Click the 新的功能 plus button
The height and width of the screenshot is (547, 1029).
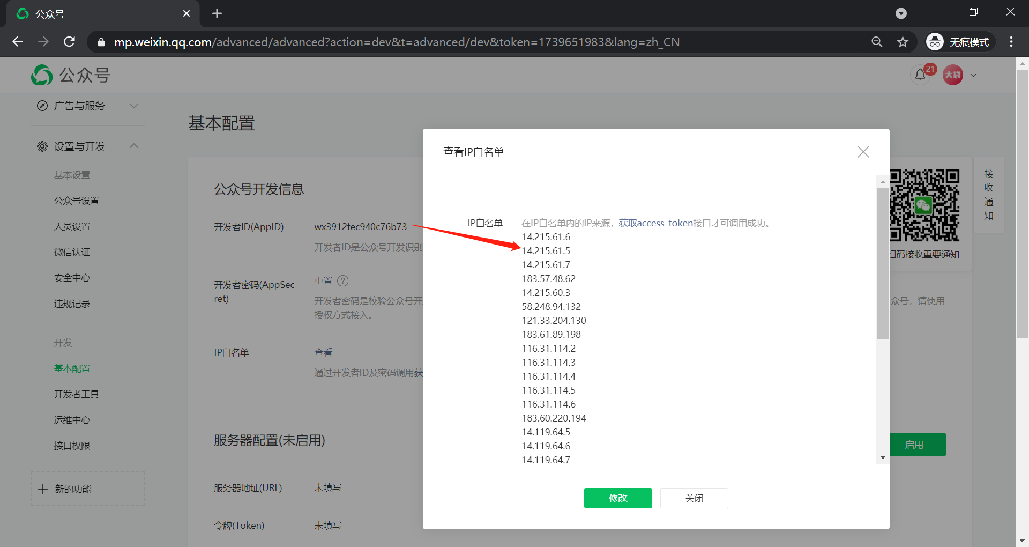[88, 489]
